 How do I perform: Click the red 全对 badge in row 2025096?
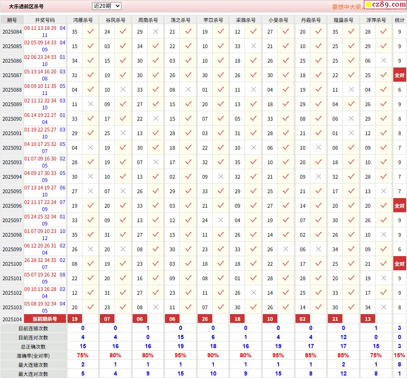pyautogui.click(x=400, y=206)
